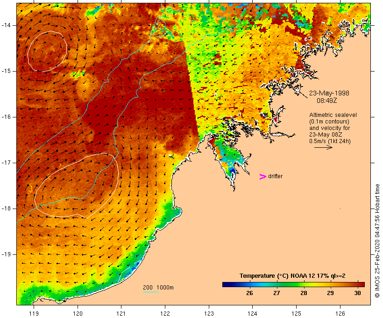Click the '200 1000m' depth contour label
This screenshot has width=383, height=318.
(x=158, y=288)
